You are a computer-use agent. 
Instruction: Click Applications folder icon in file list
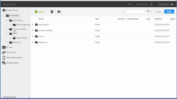coord(36,24)
